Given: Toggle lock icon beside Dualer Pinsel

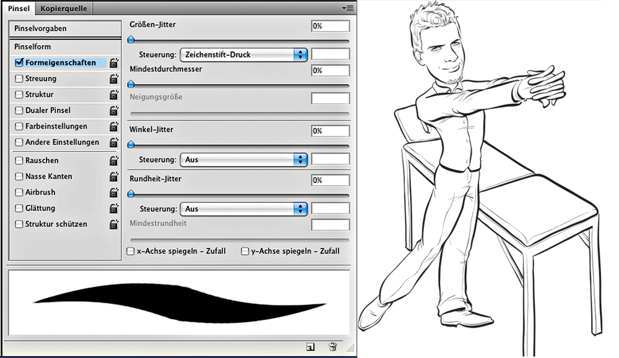Looking at the screenshot, I should coord(114,111).
